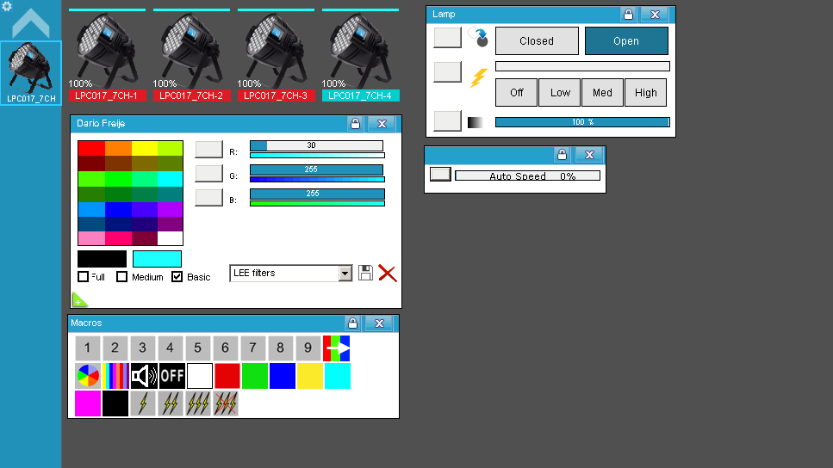
Task: Enable the Medium palette checkbox
Action: click(121, 276)
